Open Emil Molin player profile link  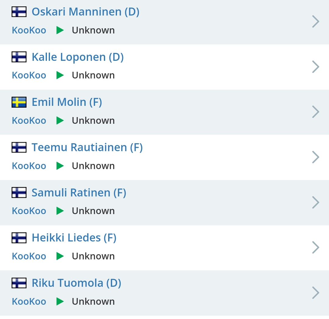(x=67, y=102)
